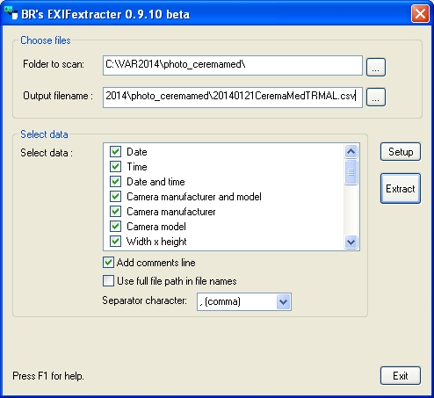Click the list scroll down arrow
Viewport: 434px width, 398px height.
(x=351, y=242)
